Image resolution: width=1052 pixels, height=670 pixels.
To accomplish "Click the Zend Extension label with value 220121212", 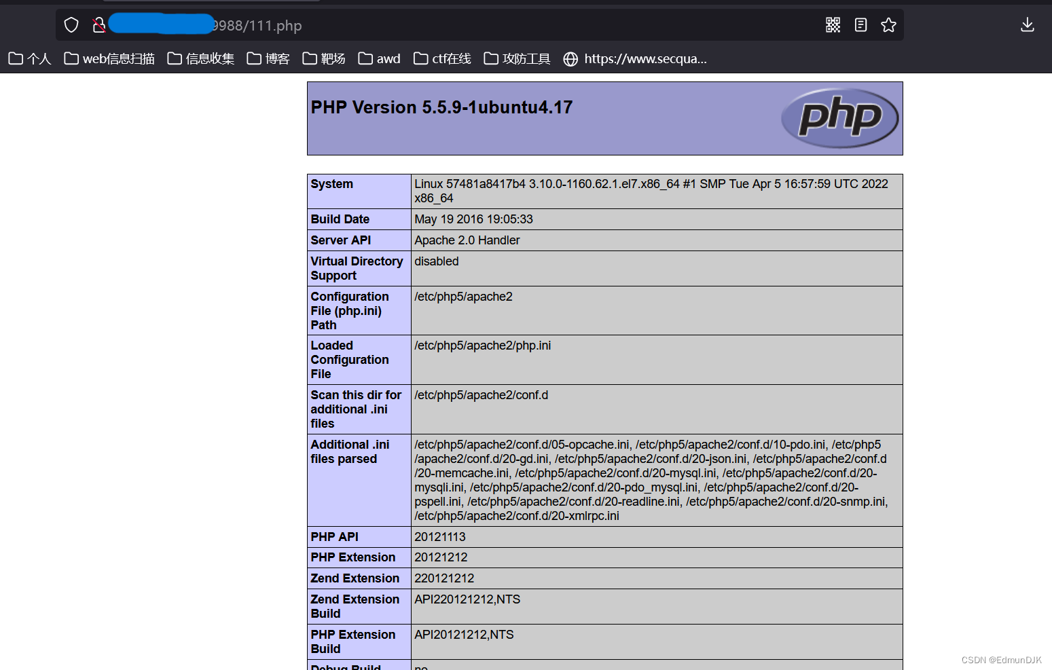I will pos(355,578).
